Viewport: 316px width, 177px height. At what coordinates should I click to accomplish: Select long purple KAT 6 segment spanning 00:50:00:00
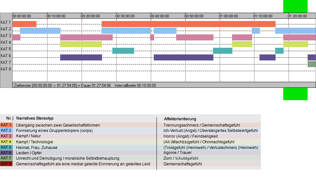(x=184, y=57)
